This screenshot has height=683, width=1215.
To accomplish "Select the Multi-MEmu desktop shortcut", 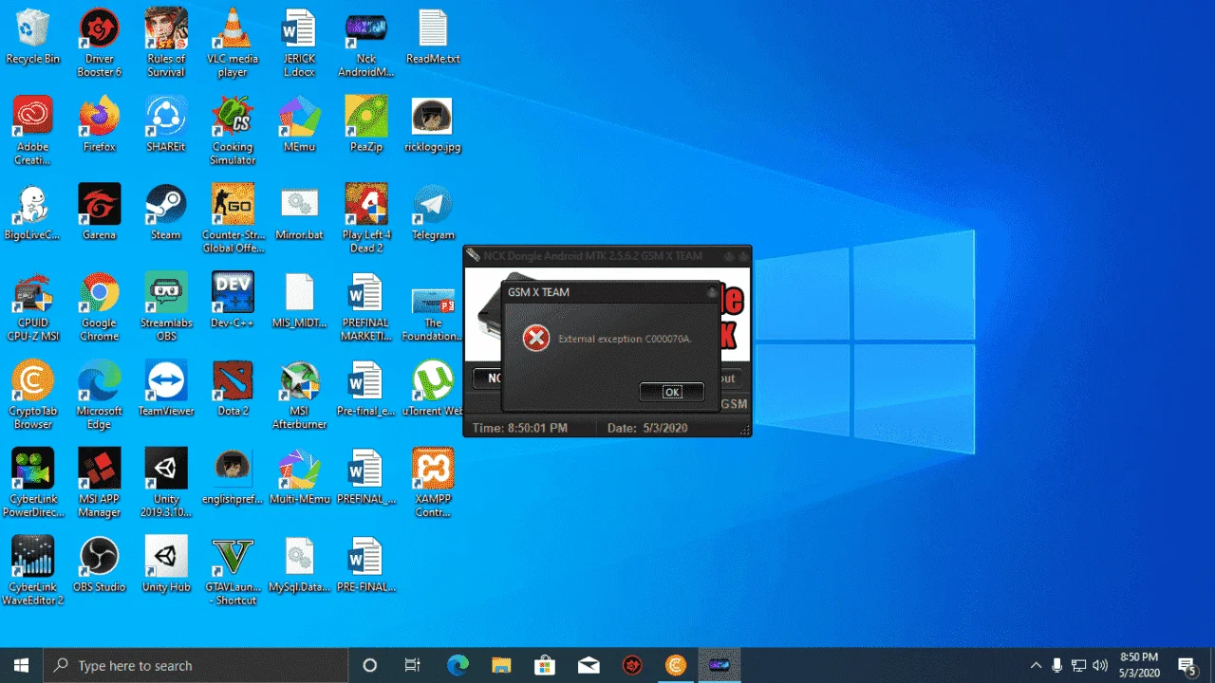I will coord(299,478).
